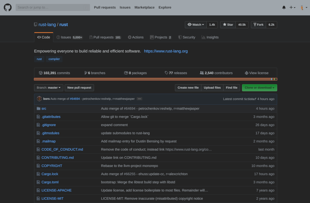Open Explore in top navigation
The image size is (310, 203).
click(165, 8)
